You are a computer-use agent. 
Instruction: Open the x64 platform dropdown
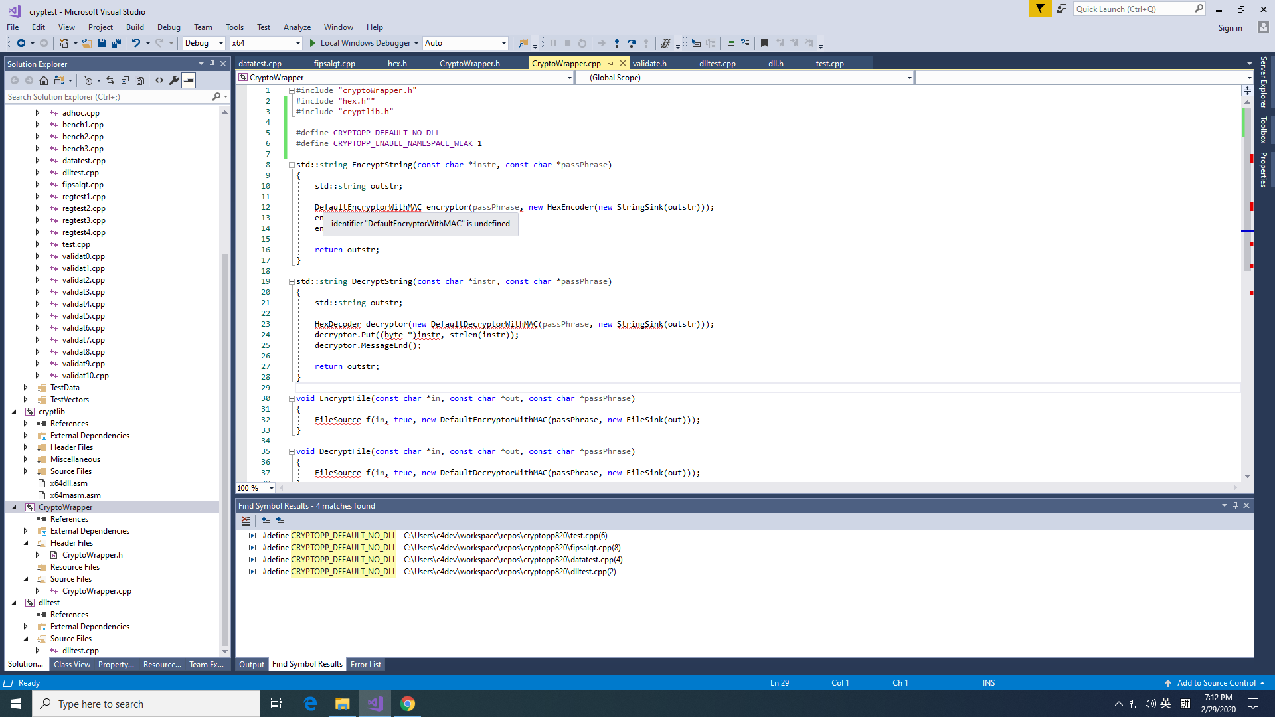(x=266, y=43)
